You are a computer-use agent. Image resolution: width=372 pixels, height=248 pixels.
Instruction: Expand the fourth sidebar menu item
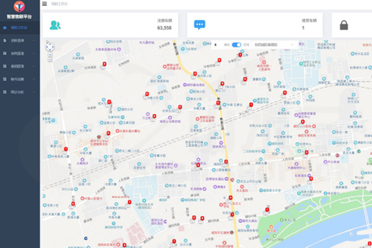pos(19,68)
